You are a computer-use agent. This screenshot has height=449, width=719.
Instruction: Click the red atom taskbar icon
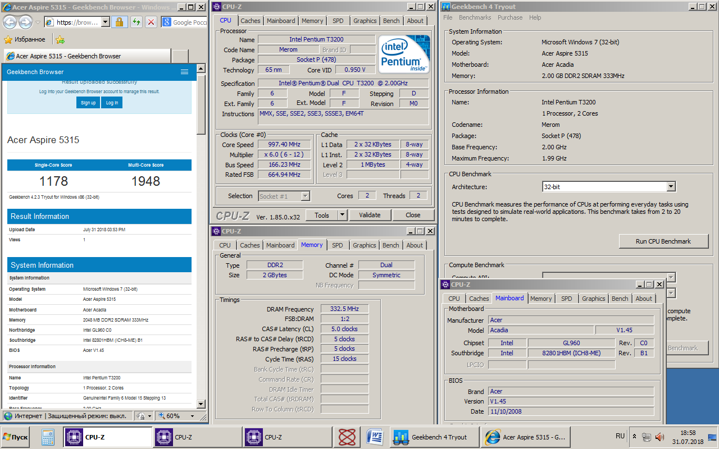(347, 437)
